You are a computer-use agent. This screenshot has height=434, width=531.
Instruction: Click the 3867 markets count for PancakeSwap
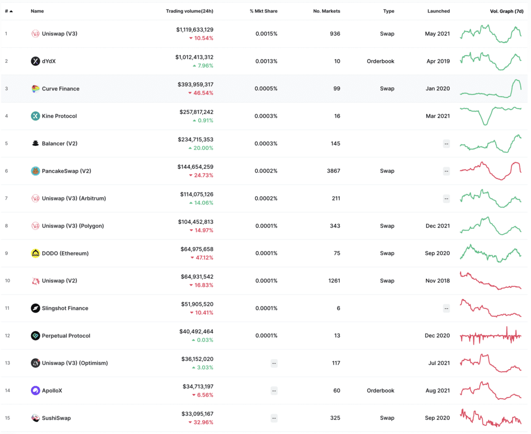pos(333,171)
